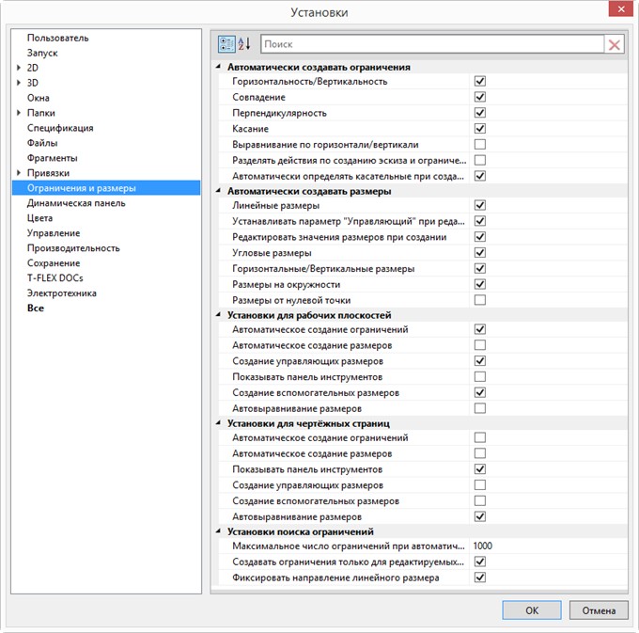Toggle Создавать ограничения только для редактируемых checkbox

pyautogui.click(x=480, y=562)
